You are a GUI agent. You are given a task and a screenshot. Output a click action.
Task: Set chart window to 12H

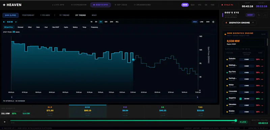pyautogui.click(x=106, y=22)
